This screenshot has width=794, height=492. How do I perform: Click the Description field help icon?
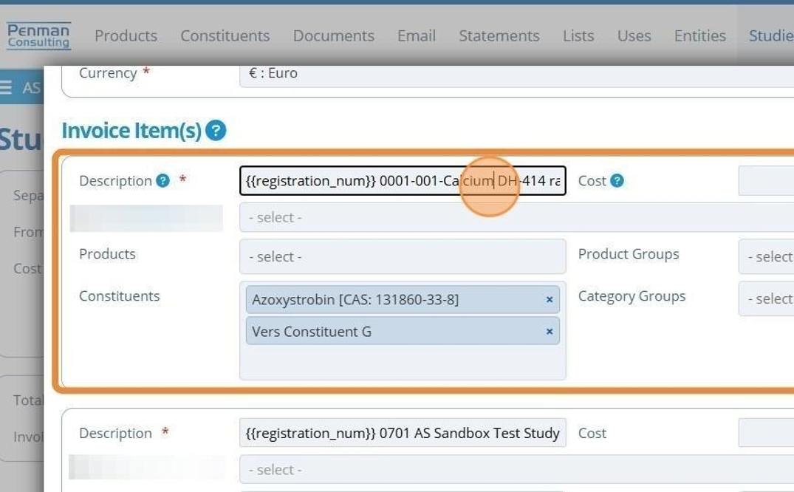tap(163, 181)
